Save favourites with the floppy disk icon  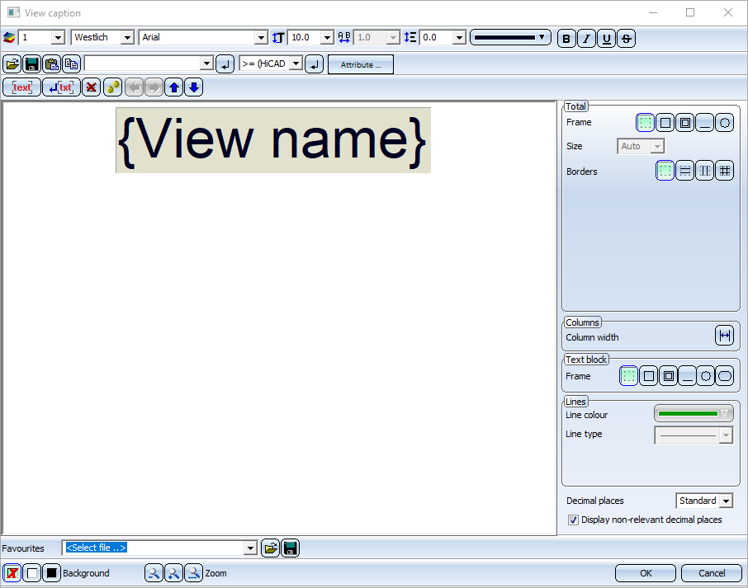290,548
